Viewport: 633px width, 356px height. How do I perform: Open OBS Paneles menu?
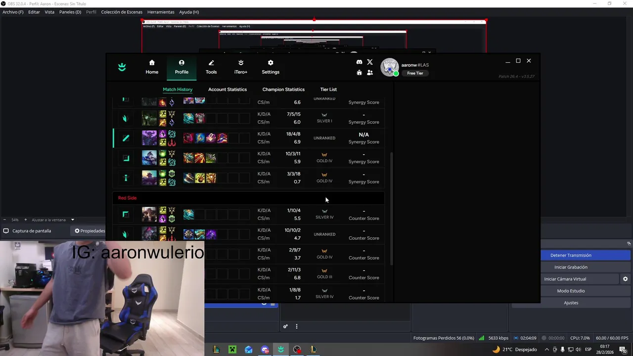(x=70, y=12)
